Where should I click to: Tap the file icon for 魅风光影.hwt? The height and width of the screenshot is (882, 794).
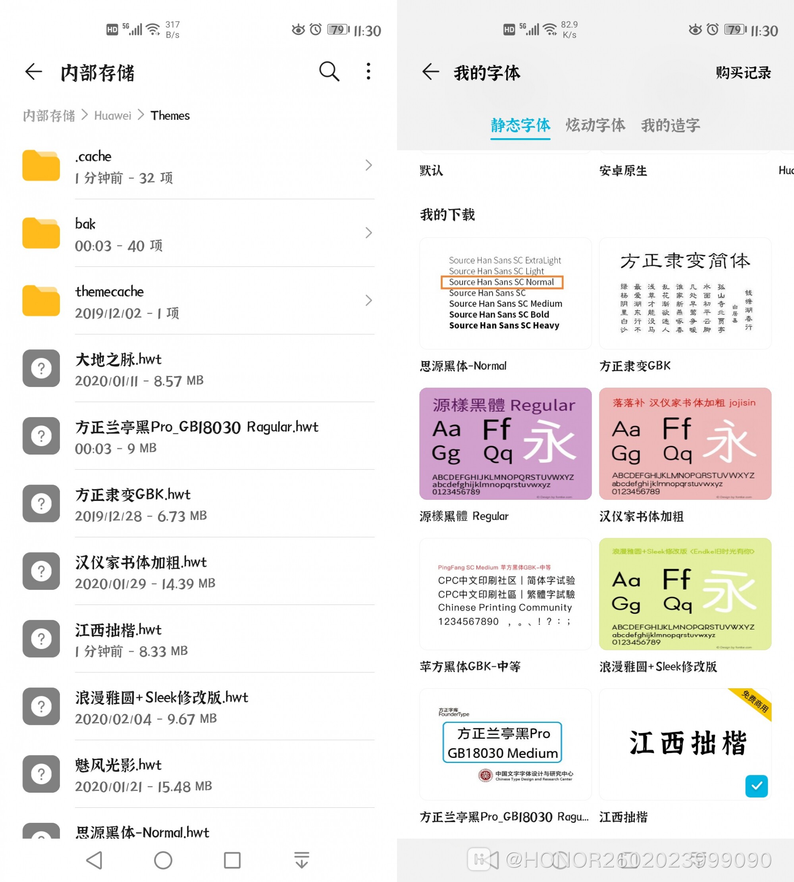coord(41,774)
